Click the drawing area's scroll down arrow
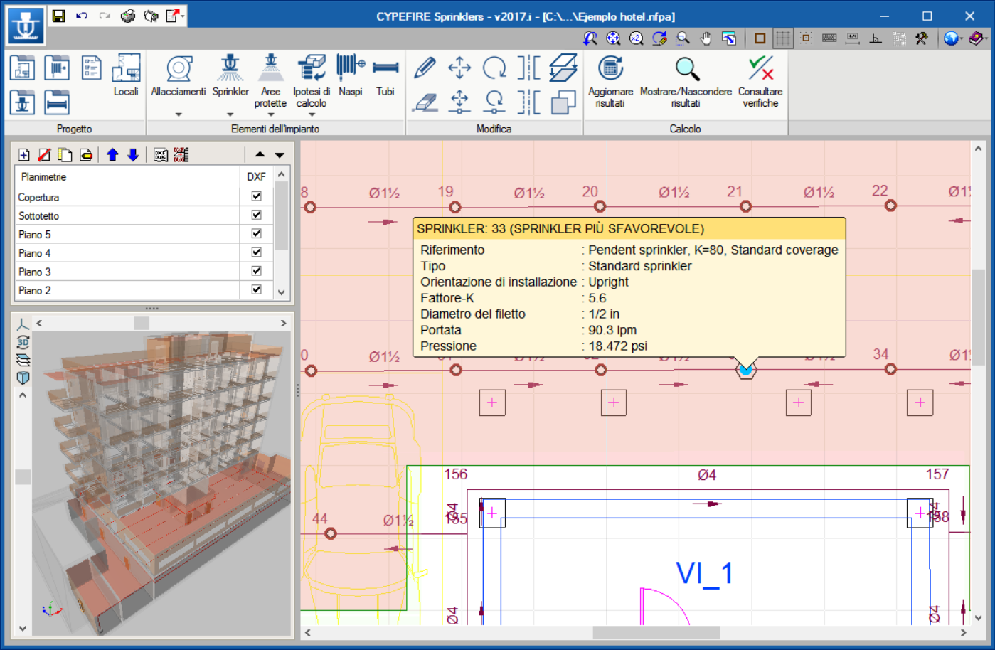The width and height of the screenshot is (995, 650). (979, 618)
